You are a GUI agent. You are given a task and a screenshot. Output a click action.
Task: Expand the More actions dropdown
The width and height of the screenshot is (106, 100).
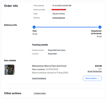click(92, 78)
